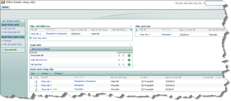
Task: Open the Tasks KPI web part menu arrow
Action: 130,45
